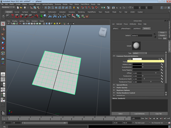The width and height of the screenshot is (171, 128).
Task: Expand the Special Effects section
Action: point(114,85)
